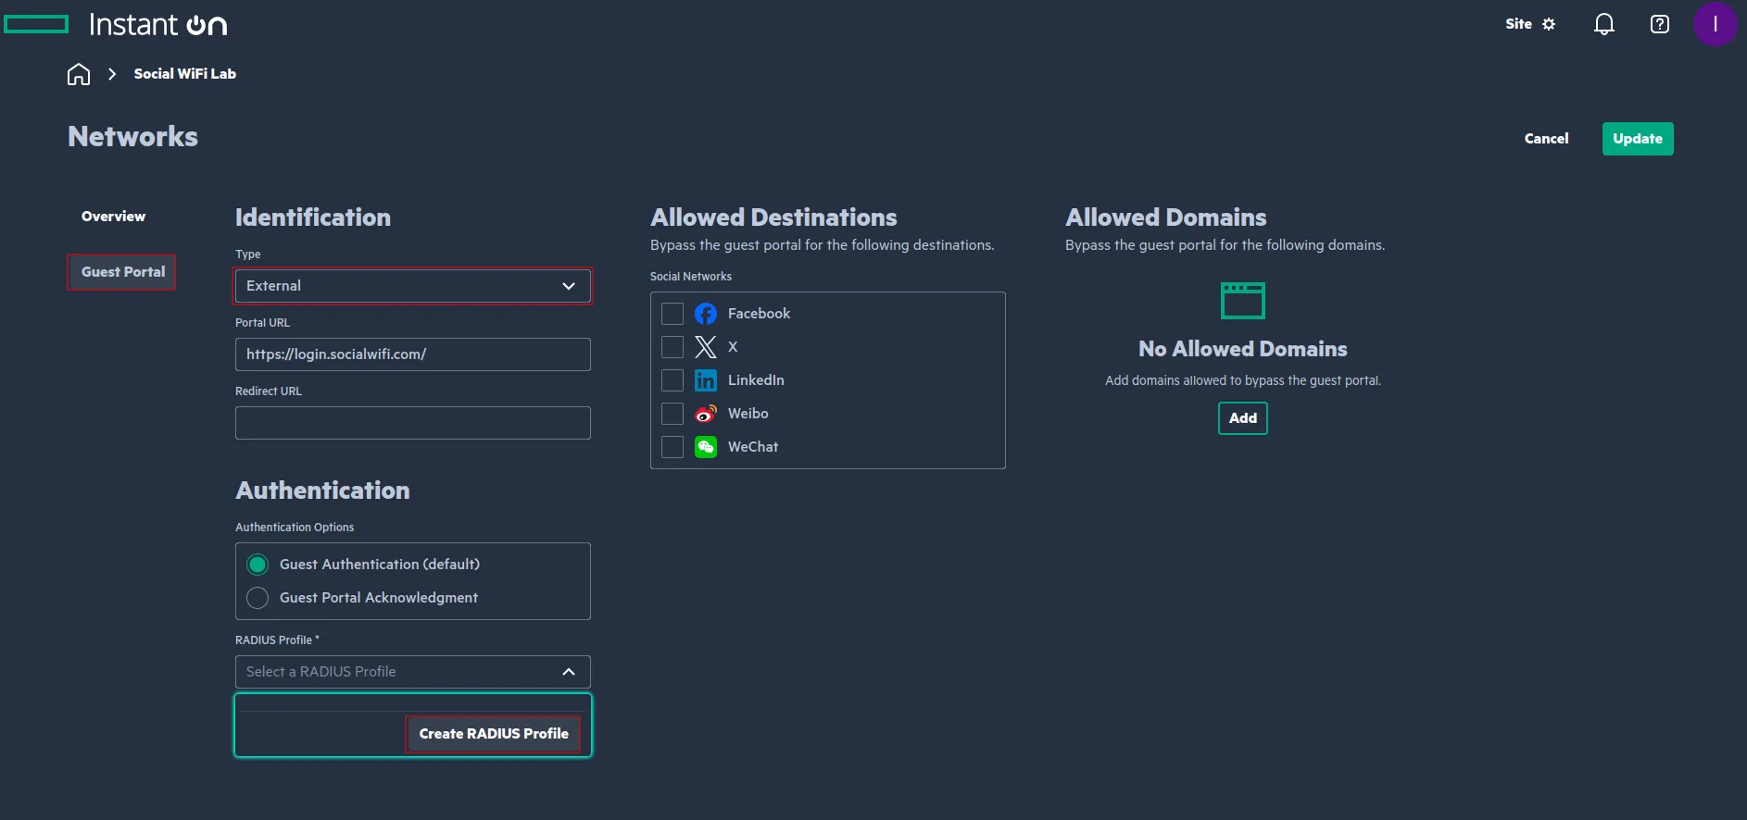Open the Type dropdown showing External
Screen dimensions: 1747x820
point(412,286)
